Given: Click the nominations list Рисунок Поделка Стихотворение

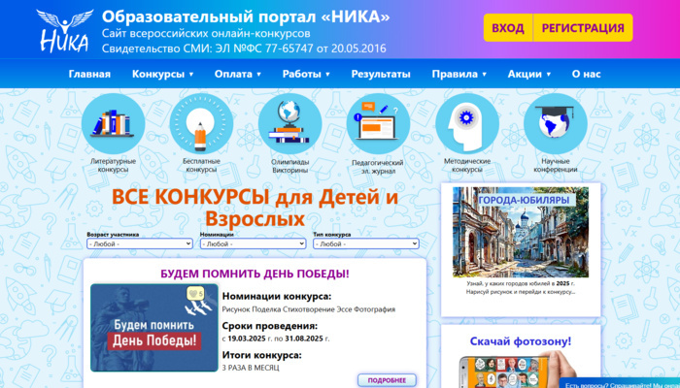Looking at the screenshot, I should 308,309.
